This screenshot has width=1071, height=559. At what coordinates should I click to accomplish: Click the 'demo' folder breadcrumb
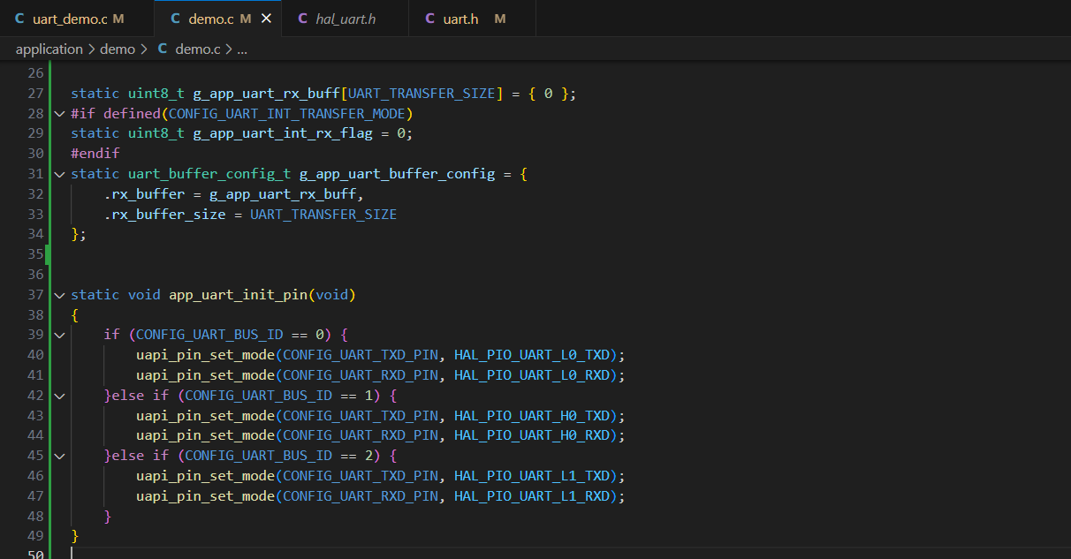pos(118,49)
